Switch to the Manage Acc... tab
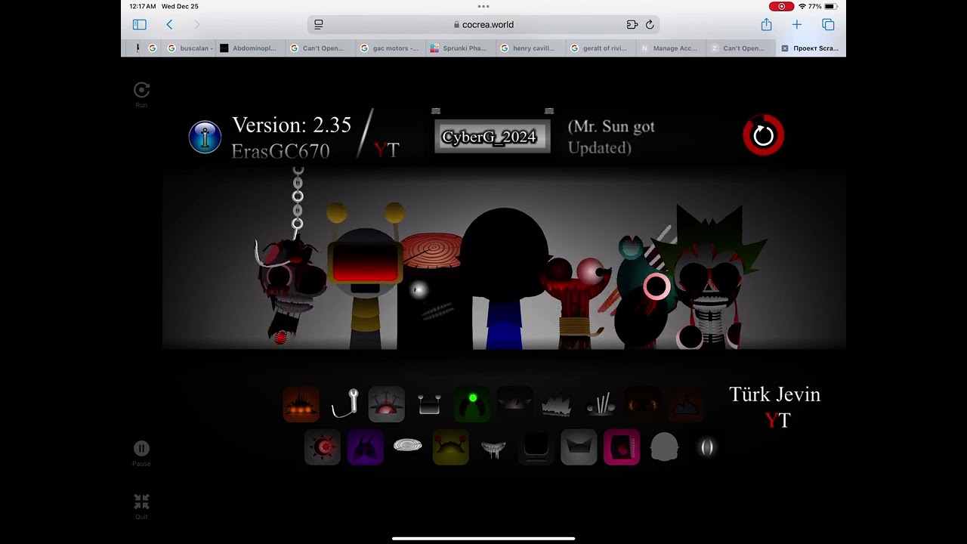The image size is (967, 544). [669, 48]
